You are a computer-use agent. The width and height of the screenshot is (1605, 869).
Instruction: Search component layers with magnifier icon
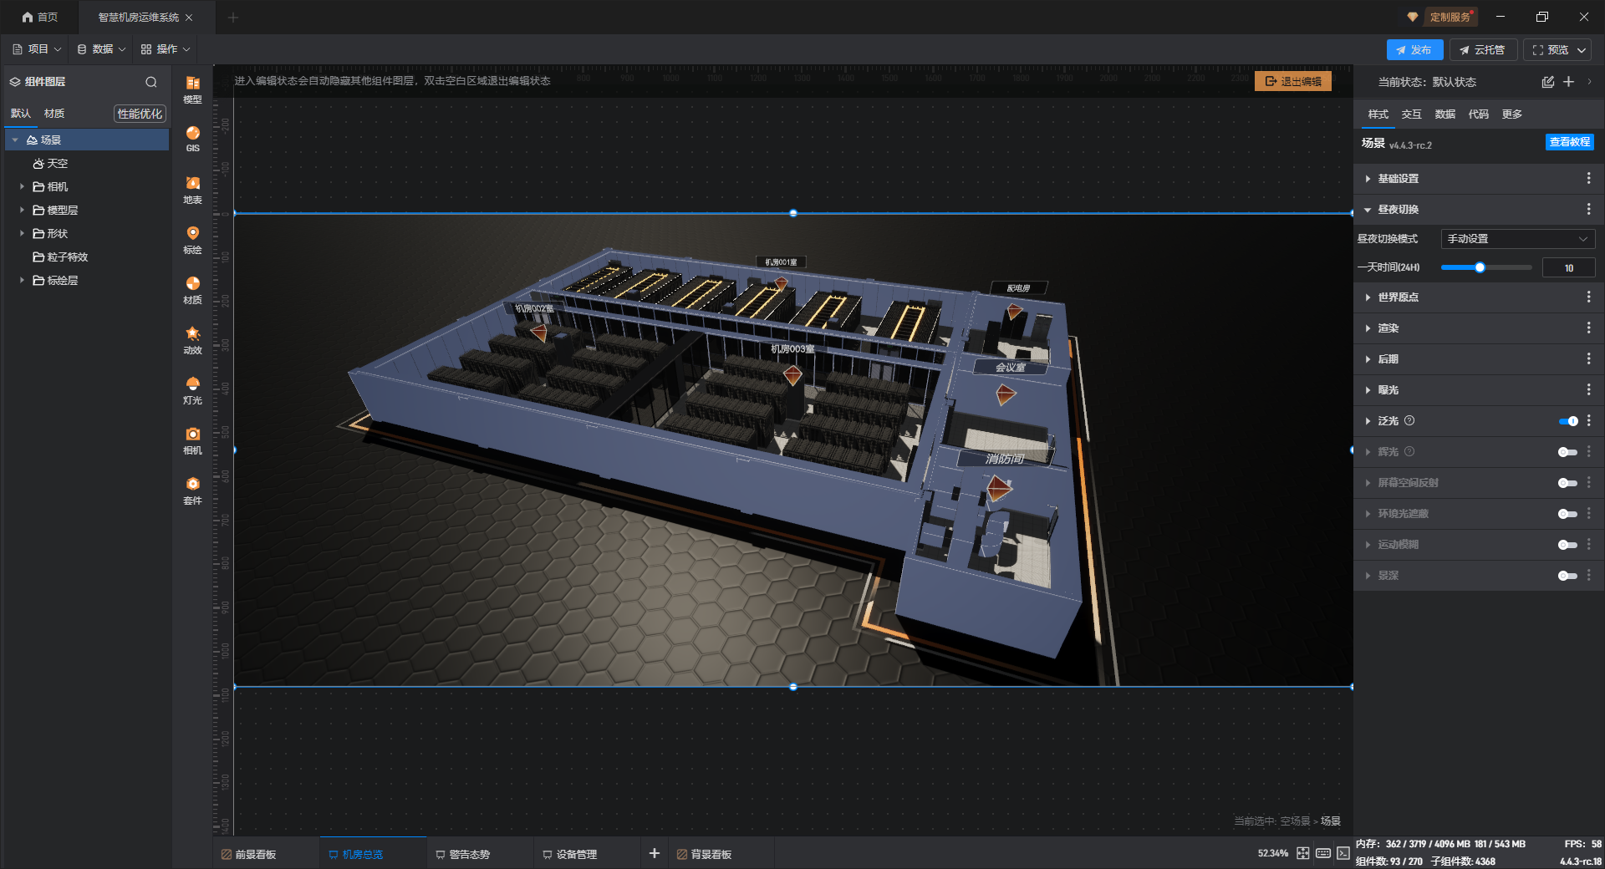pyautogui.click(x=151, y=82)
